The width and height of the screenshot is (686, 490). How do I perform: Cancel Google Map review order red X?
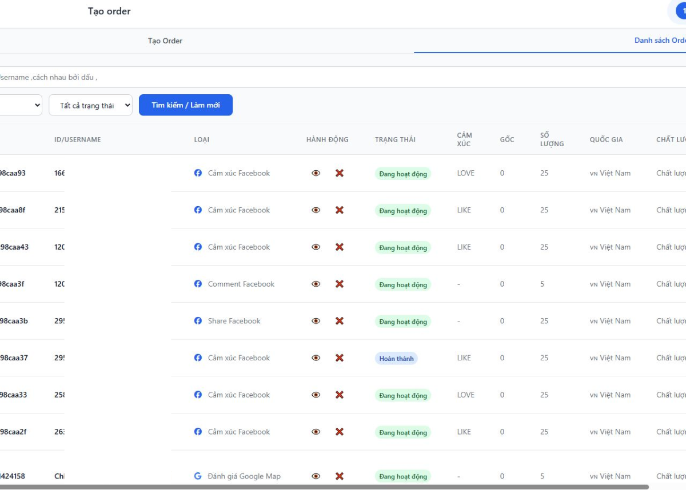coord(340,476)
